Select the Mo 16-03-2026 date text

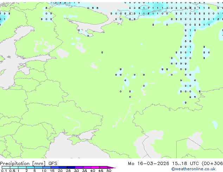[148, 164]
